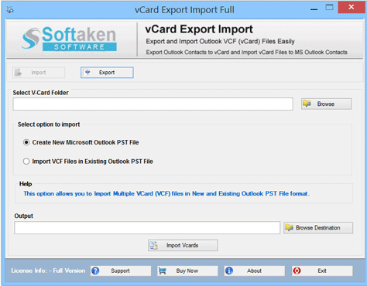Maximize the vCard Export Import window
The height and width of the screenshot is (286, 367).
click(329, 7)
